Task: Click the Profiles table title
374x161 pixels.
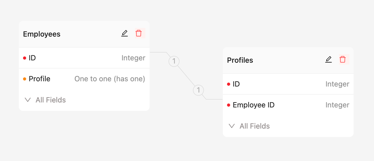Action: pyautogui.click(x=240, y=60)
